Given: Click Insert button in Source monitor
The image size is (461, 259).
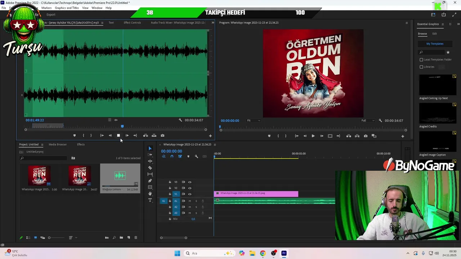Looking at the screenshot, I should coord(146,136).
